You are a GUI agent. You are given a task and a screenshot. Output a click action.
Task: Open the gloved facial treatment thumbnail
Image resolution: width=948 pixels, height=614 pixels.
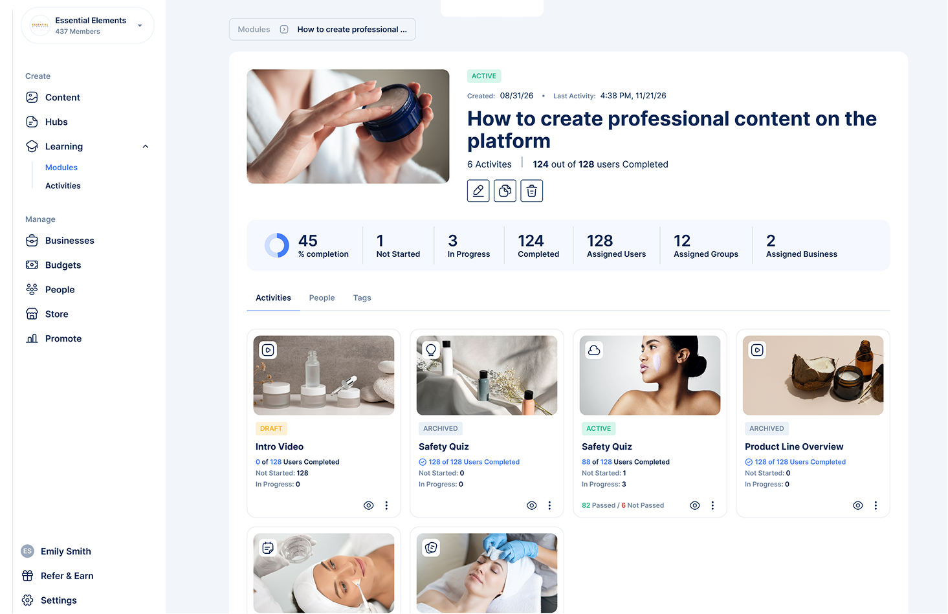pos(487,573)
